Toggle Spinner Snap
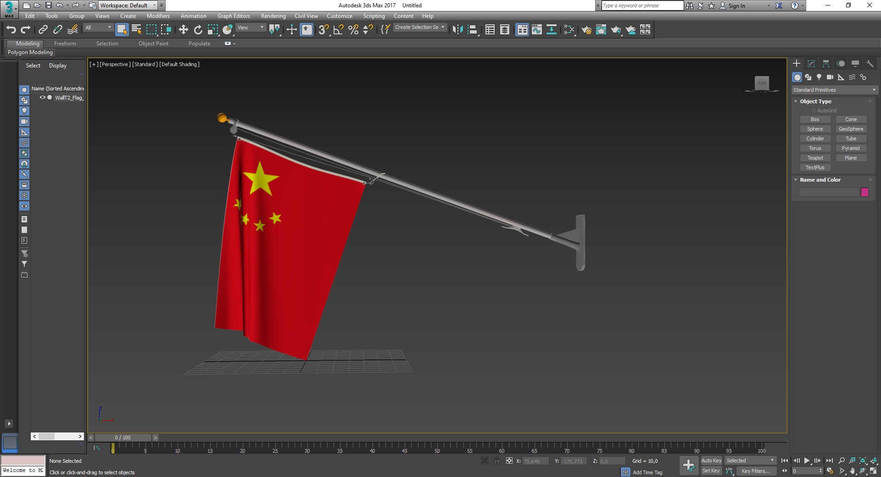The image size is (881, 477). pyautogui.click(x=368, y=29)
